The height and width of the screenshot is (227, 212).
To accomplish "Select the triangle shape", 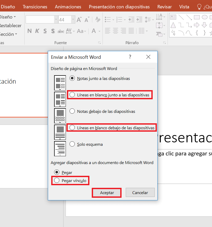I will 173,25.
